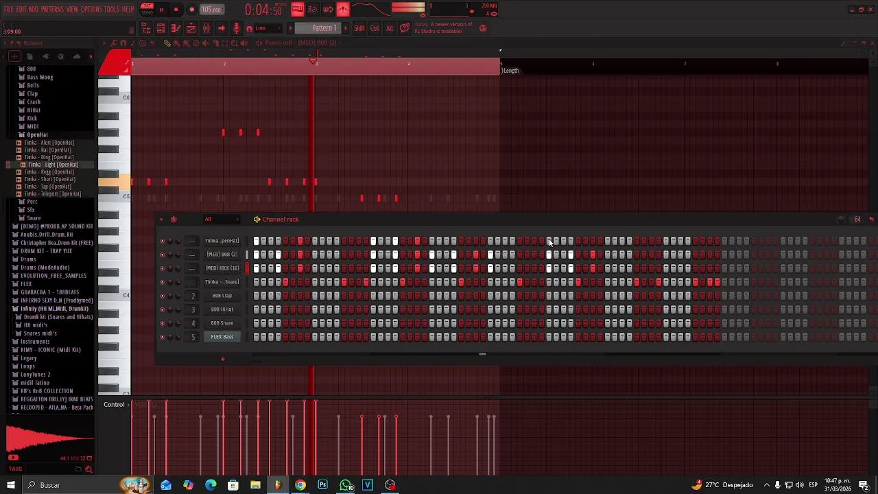
Task: Click the piano roll magnet snap icon
Action: (123, 43)
